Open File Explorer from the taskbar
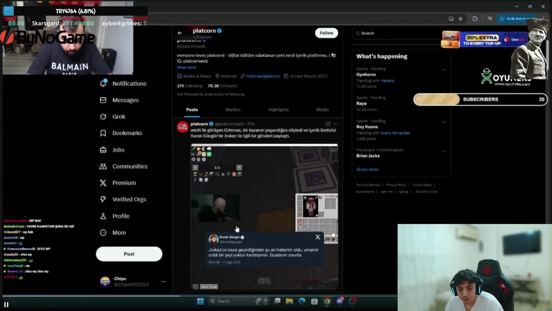The height and width of the screenshot is (311, 552). [x=289, y=301]
